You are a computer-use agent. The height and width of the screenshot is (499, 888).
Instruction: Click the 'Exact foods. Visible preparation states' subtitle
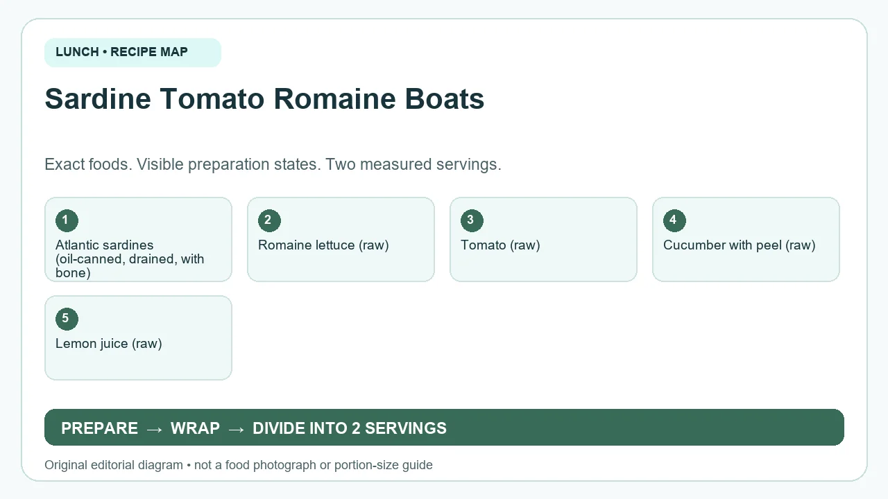[x=273, y=165]
